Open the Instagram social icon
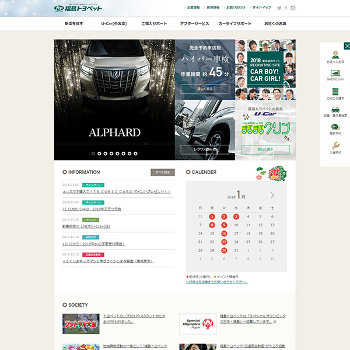This screenshot has height=350, width=350. tap(293, 8)
